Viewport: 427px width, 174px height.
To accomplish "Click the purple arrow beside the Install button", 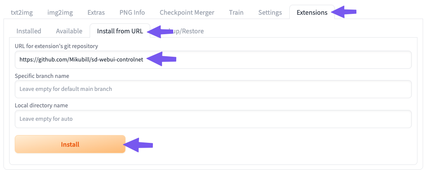I will coord(140,145).
